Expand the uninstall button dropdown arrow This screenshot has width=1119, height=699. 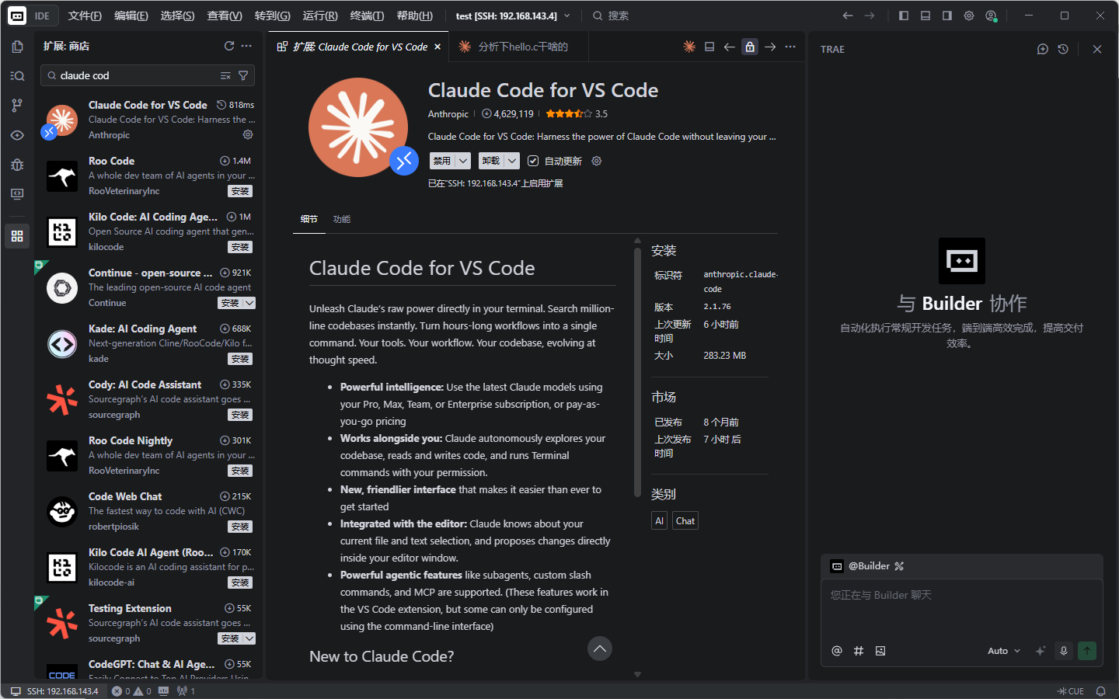(511, 161)
